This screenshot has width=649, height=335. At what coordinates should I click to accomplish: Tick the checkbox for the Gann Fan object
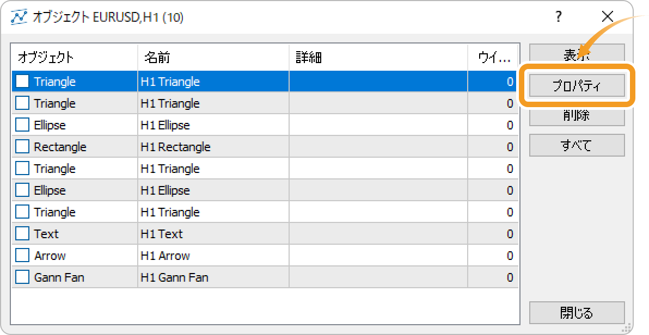(x=22, y=277)
